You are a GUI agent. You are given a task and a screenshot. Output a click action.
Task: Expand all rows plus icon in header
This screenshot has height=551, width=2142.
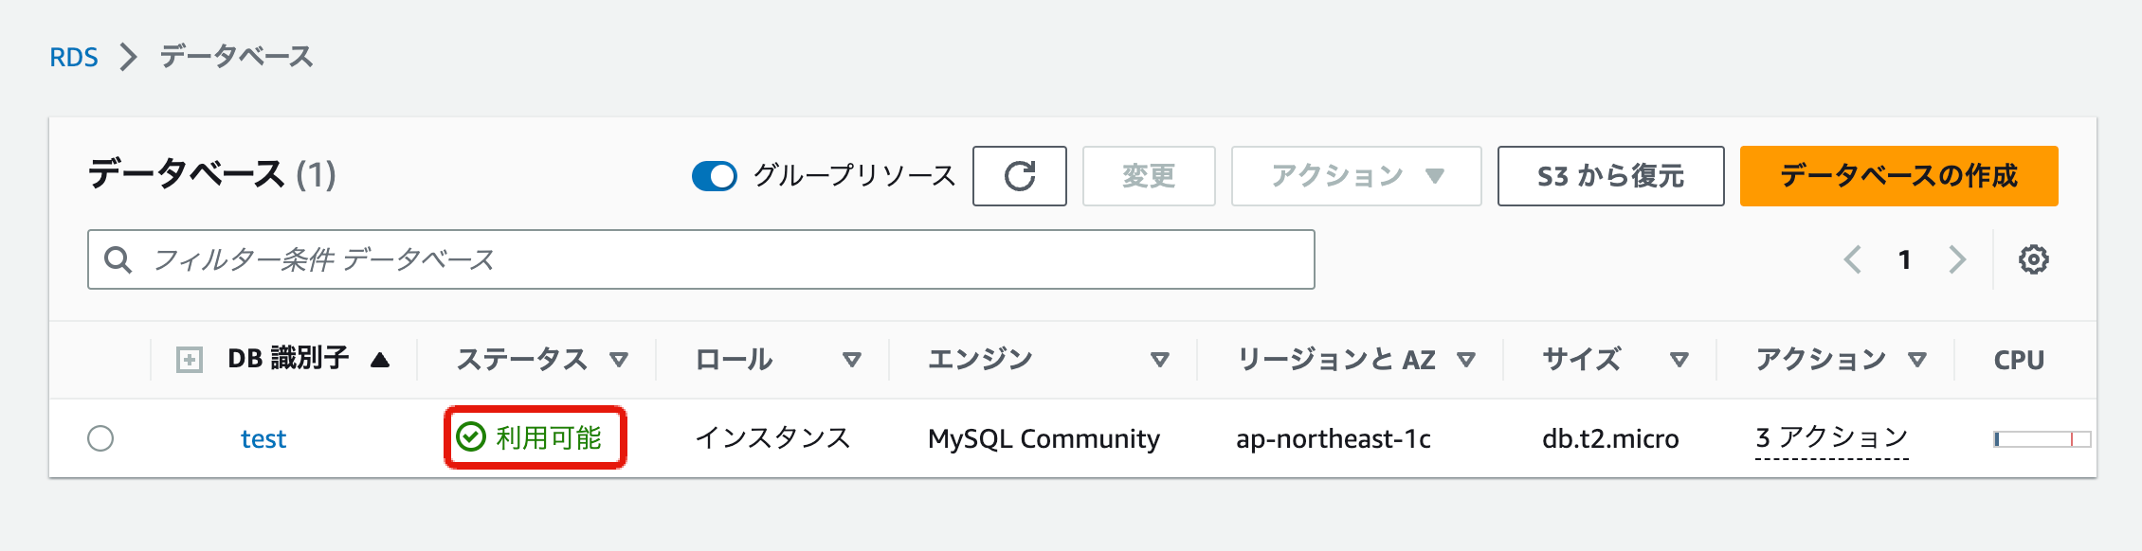pyautogui.click(x=190, y=360)
